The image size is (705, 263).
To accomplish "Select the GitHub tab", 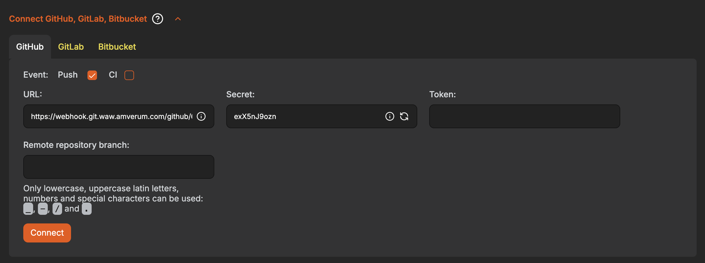I will click(x=30, y=47).
